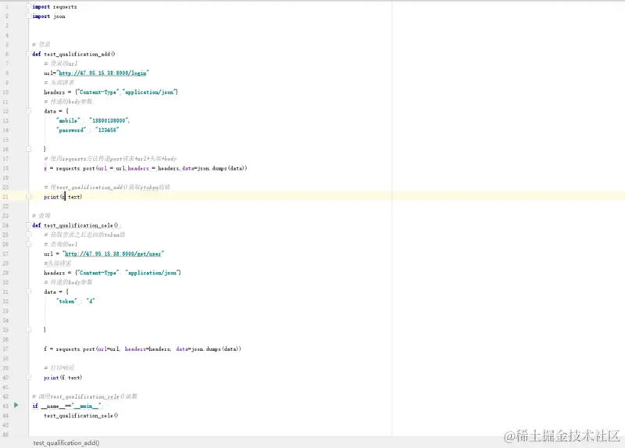The width and height of the screenshot is (625, 448).
Task: Open the login URL on line 8
Action: tap(102, 73)
